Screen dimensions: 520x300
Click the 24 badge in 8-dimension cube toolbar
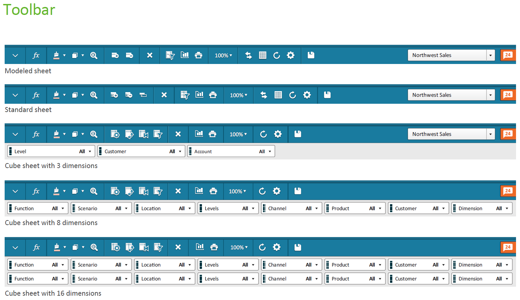pos(508,191)
